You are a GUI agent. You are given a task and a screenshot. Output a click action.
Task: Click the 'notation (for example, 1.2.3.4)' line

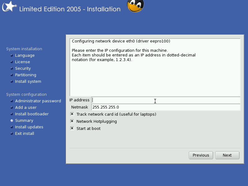(x=102, y=60)
